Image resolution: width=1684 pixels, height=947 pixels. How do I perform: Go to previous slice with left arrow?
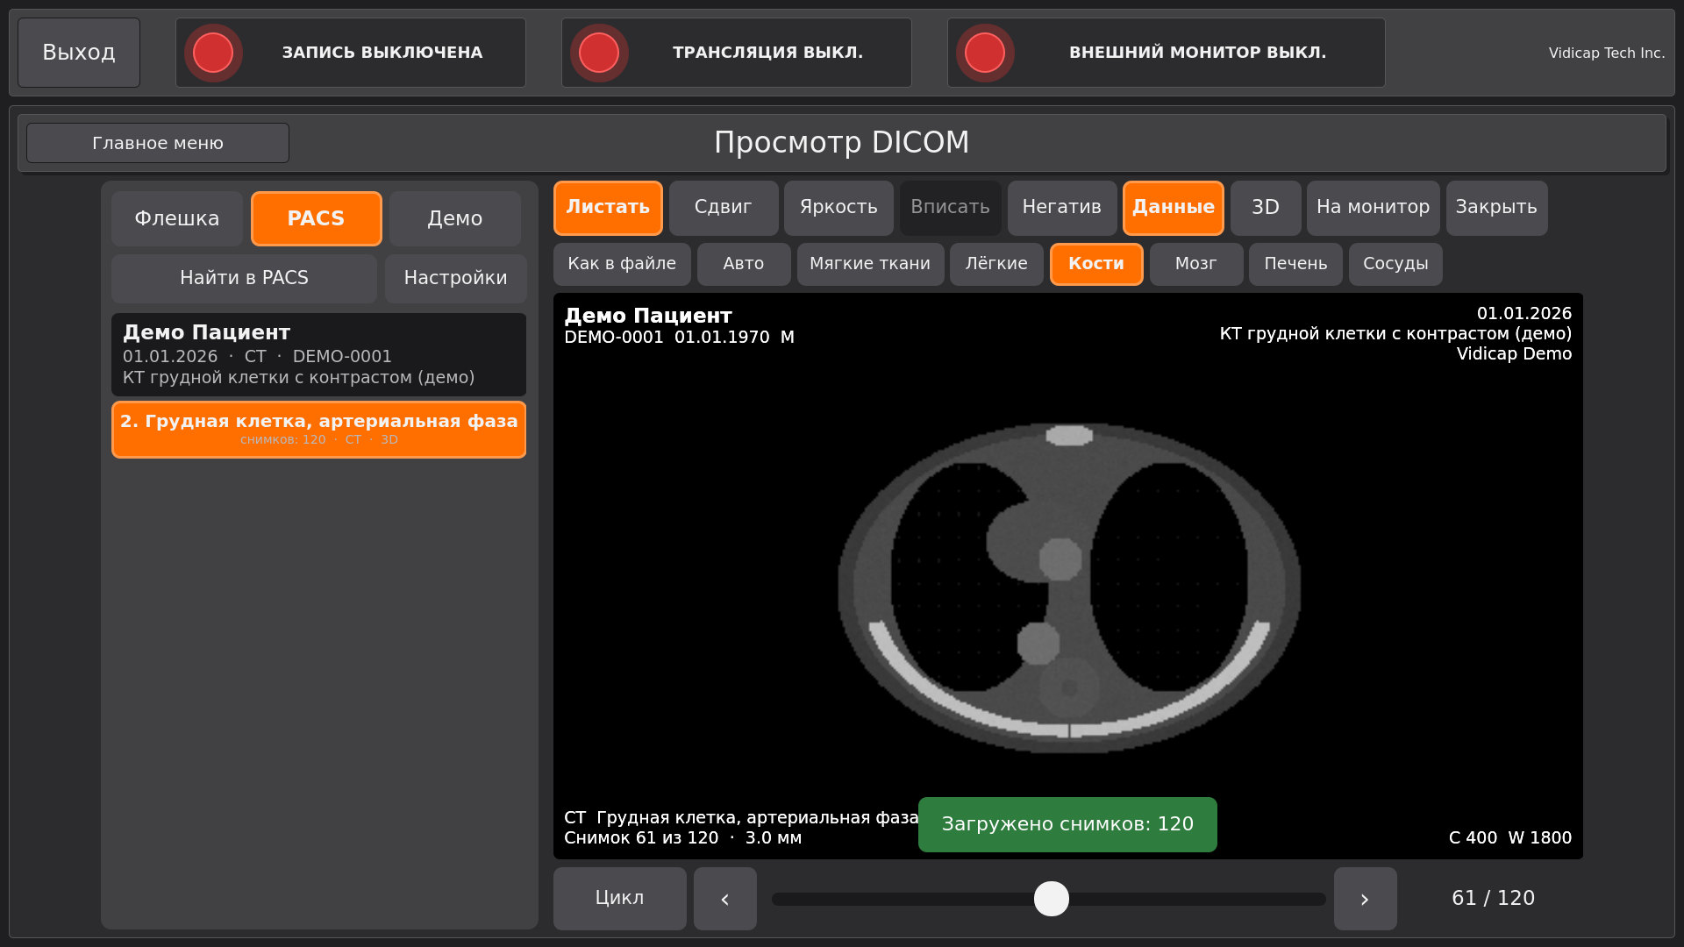tap(725, 899)
